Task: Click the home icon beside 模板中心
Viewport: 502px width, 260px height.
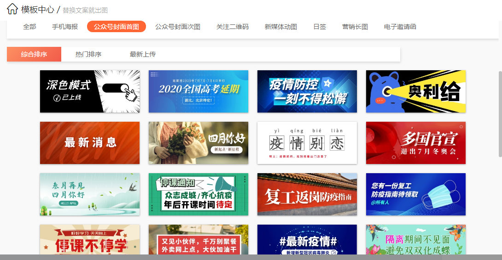Action: coord(12,9)
